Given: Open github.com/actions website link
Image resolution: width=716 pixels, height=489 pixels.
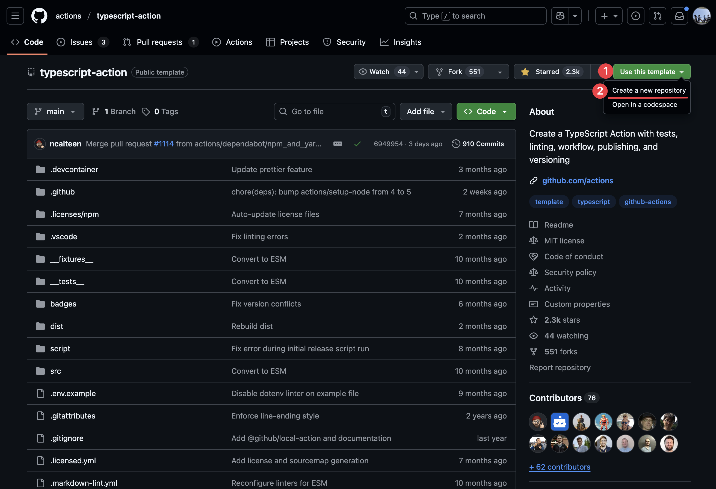Looking at the screenshot, I should pos(578,181).
